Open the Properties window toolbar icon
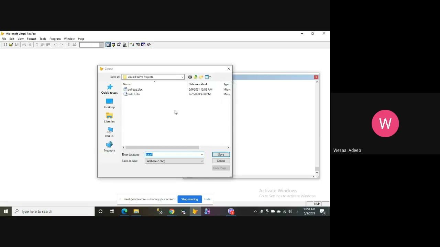 point(119,45)
